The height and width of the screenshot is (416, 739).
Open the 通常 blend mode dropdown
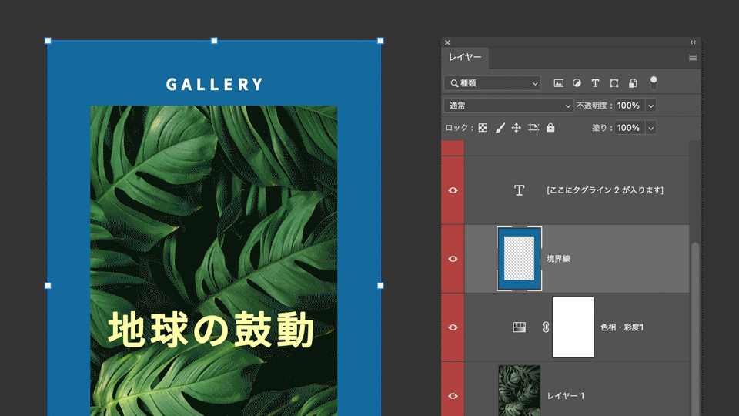[x=509, y=106]
